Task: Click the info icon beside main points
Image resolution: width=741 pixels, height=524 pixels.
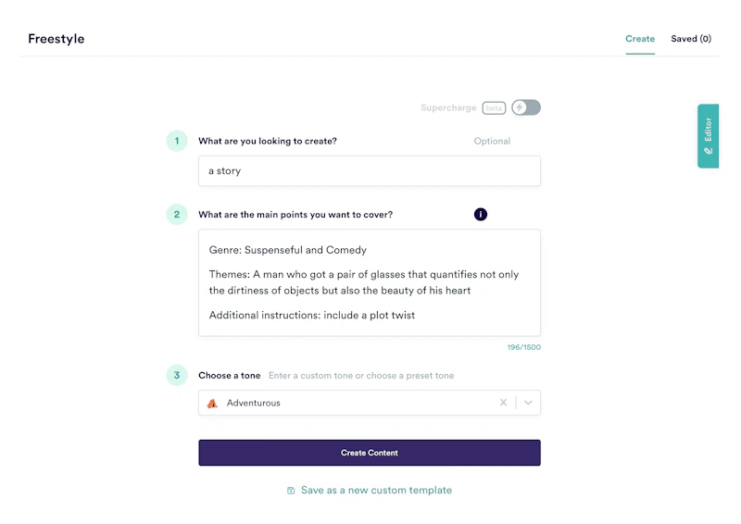Action: (x=481, y=215)
